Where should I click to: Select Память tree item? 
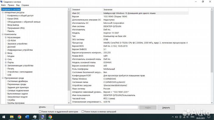(11, 31)
